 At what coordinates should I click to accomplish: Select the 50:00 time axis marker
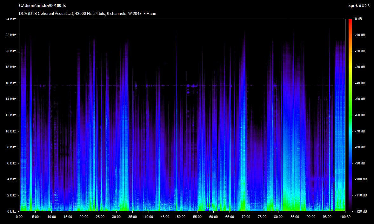point(181,217)
